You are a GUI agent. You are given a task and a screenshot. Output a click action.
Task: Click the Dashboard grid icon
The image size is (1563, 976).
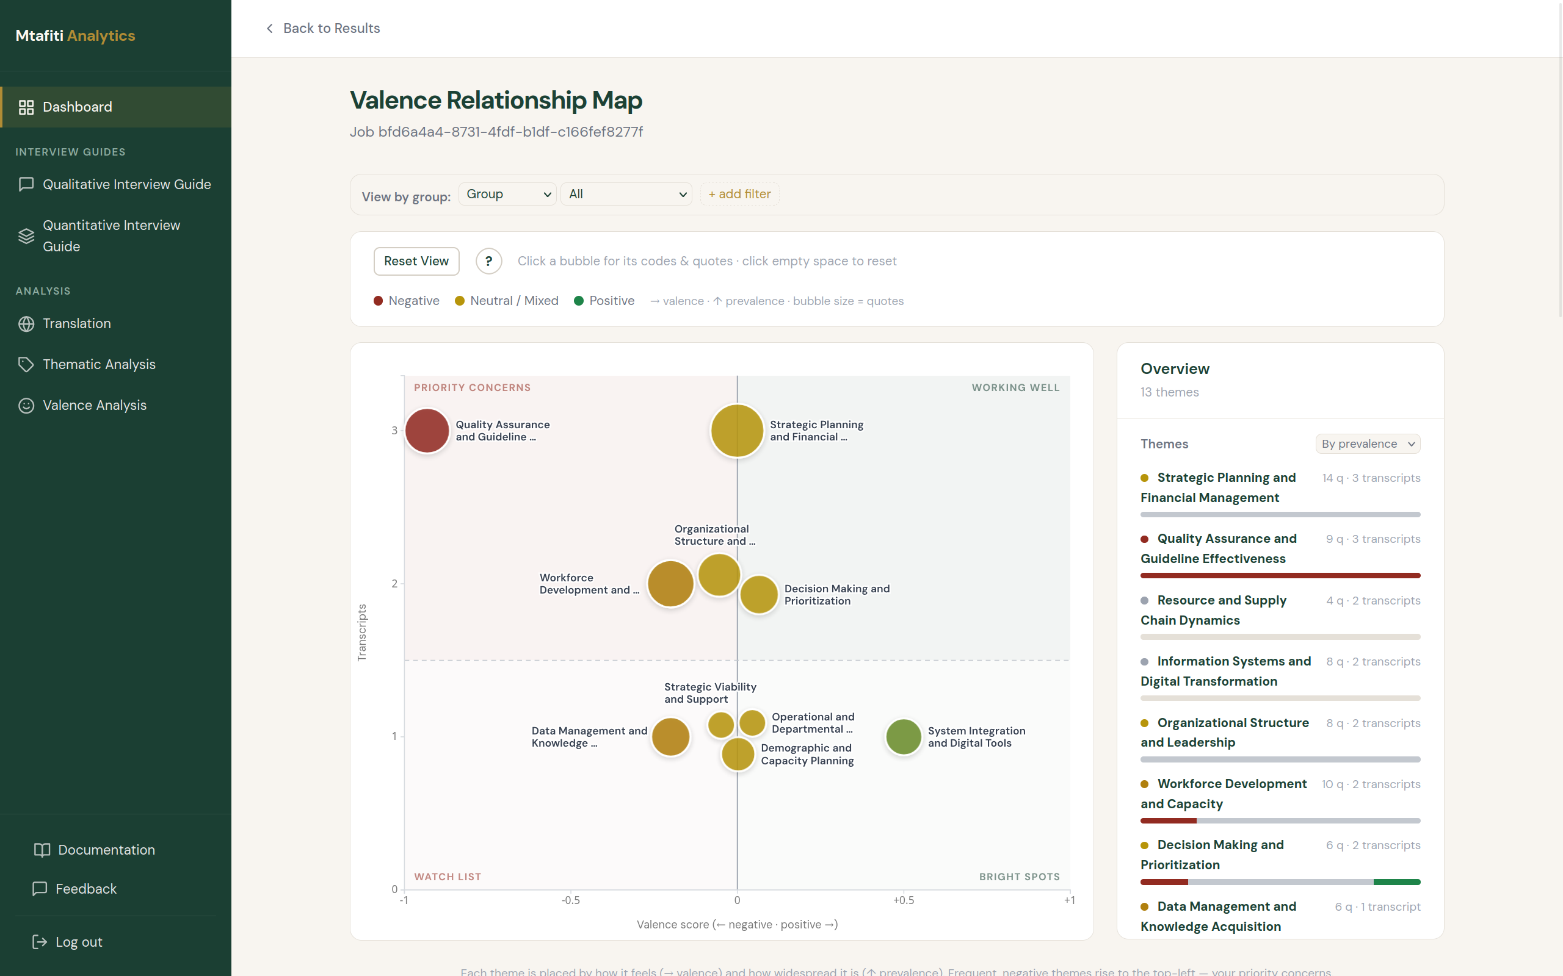pos(26,107)
